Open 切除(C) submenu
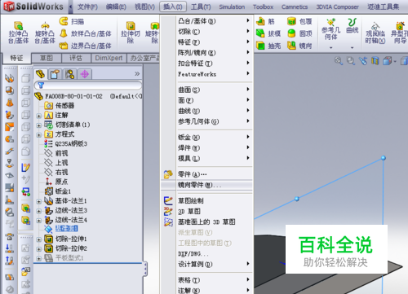The height and width of the screenshot is (294, 408). [206, 32]
